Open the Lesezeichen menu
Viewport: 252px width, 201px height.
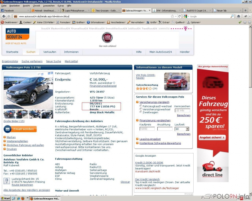coord(49,6)
